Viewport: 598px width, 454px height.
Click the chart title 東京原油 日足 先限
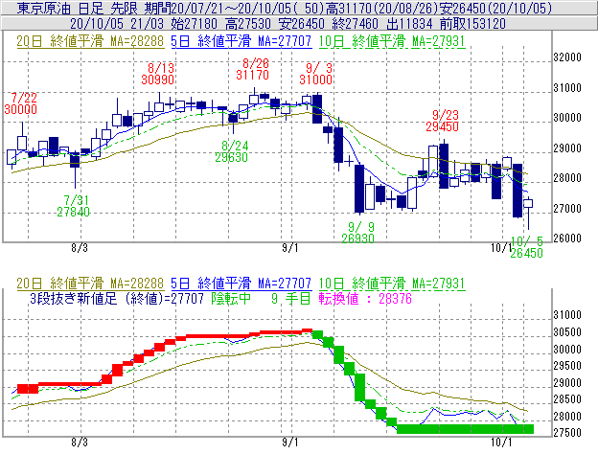[x=79, y=8]
